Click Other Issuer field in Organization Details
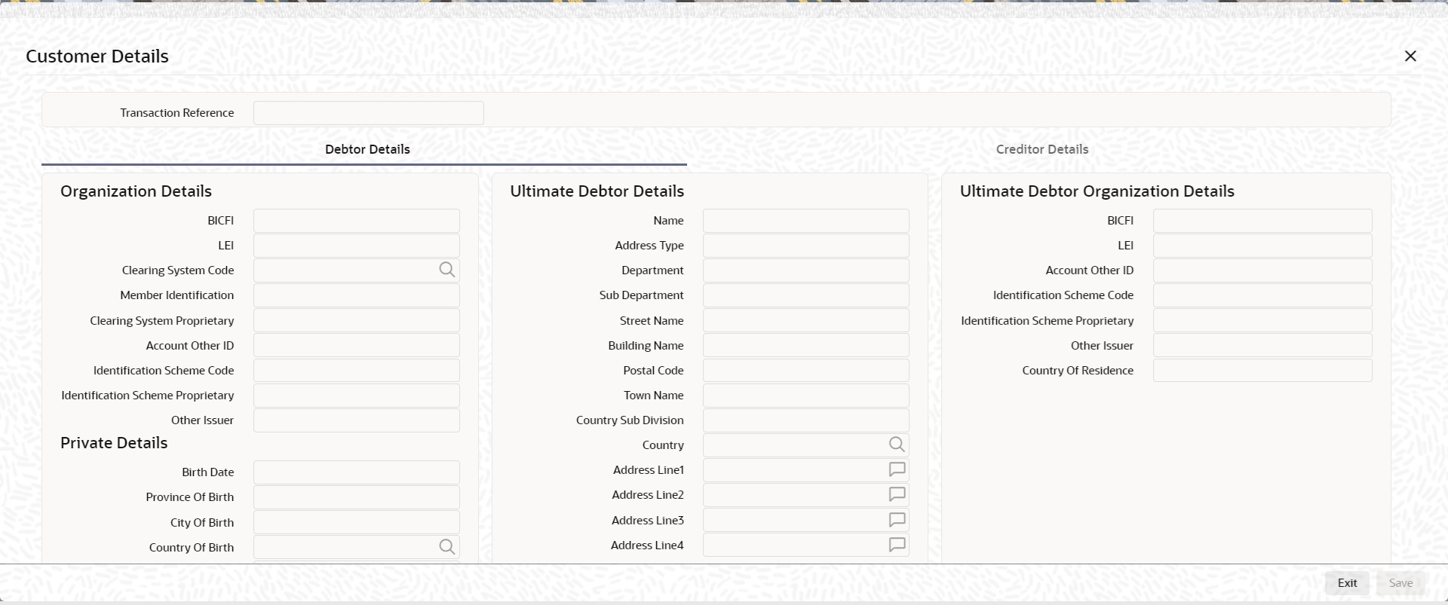 [357, 420]
